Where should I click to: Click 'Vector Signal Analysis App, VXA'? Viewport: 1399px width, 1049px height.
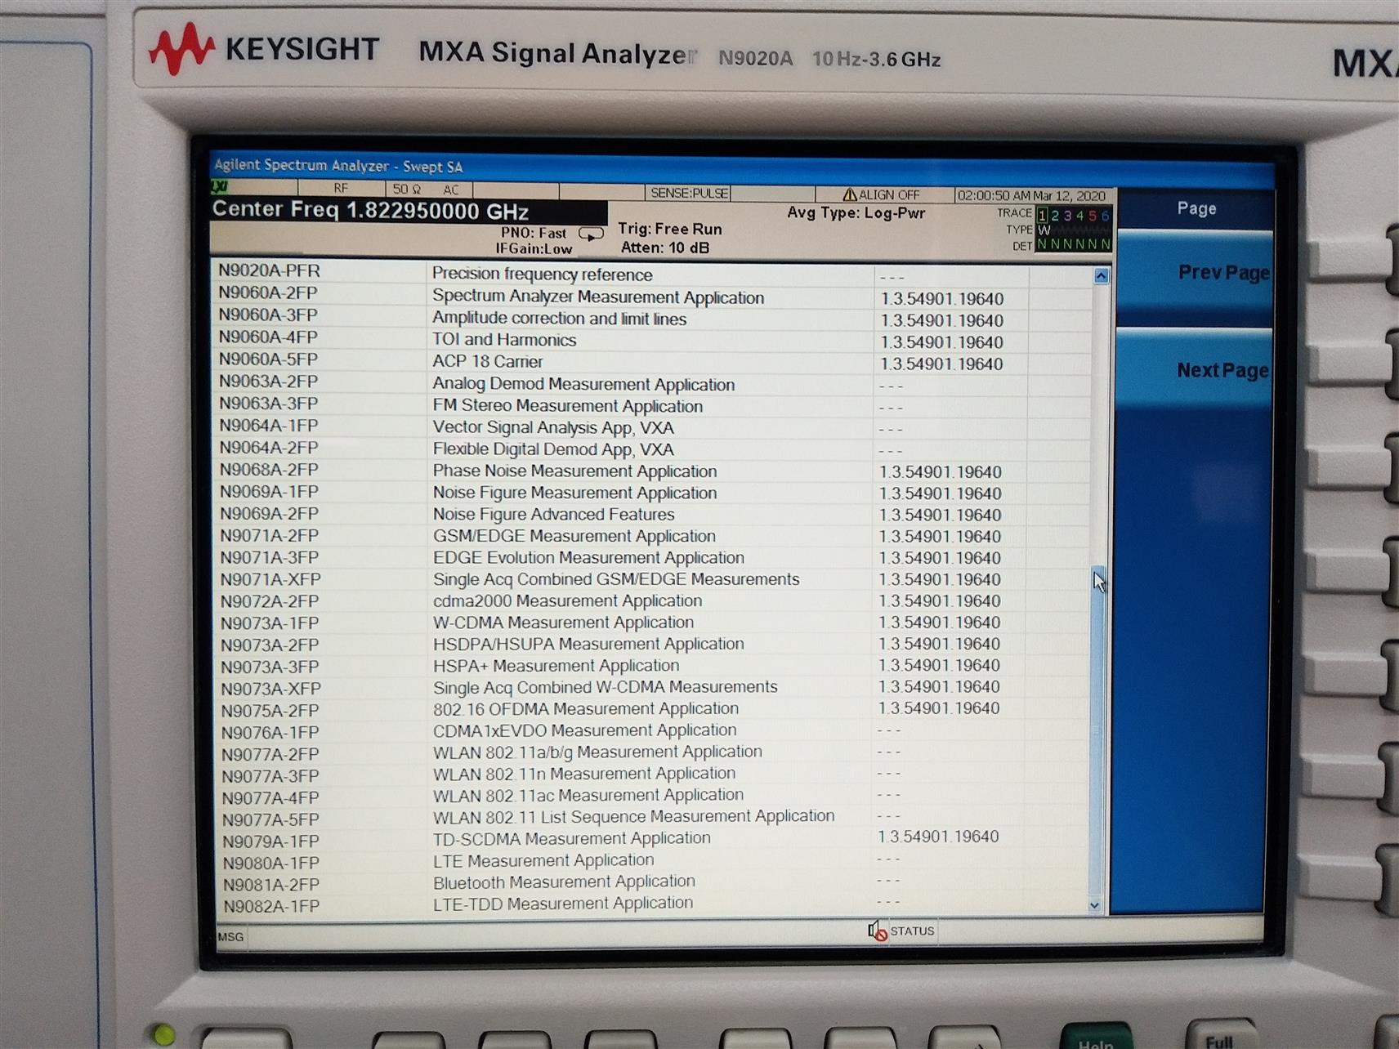click(553, 427)
